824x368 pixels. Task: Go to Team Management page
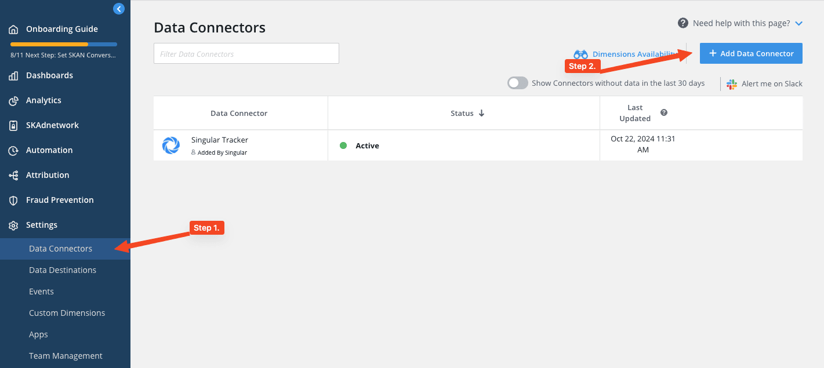point(66,356)
